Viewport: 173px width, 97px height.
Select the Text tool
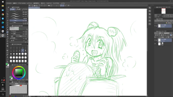pos(7,57)
